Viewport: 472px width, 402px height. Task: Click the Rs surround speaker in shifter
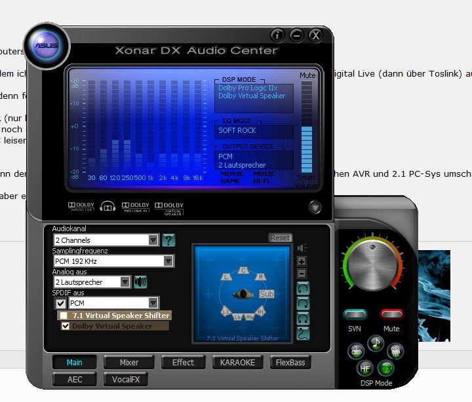coord(260,311)
